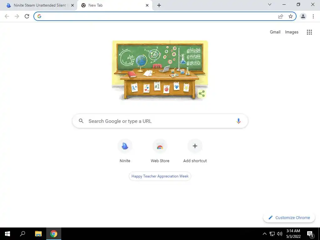The width and height of the screenshot is (320, 240).
Task: Open the Ninite shortcut tile
Action: (125, 151)
